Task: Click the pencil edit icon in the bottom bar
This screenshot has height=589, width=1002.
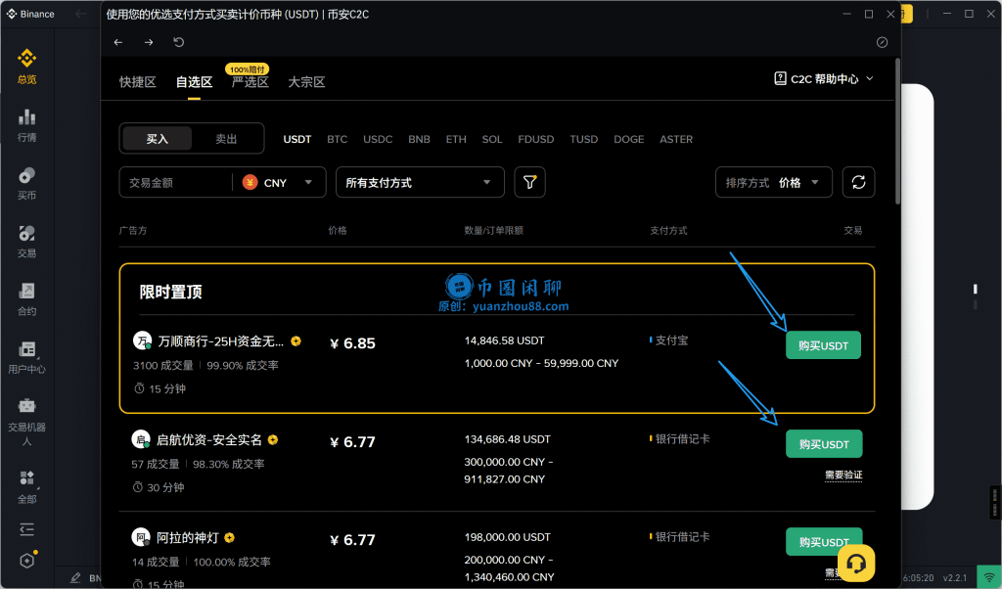Action: (x=75, y=577)
